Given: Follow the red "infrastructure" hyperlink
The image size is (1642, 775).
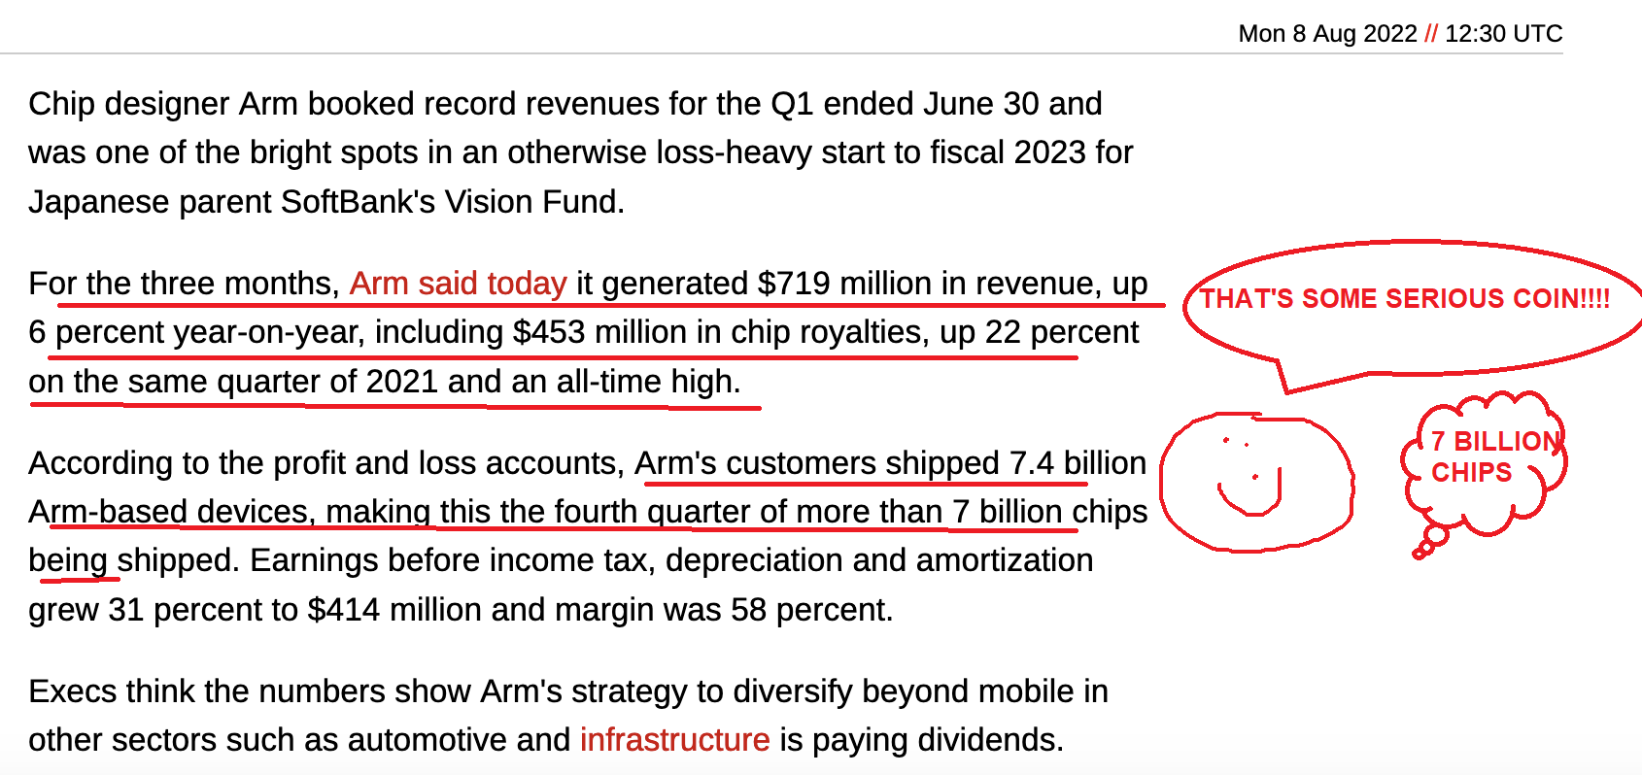Looking at the screenshot, I should (674, 740).
